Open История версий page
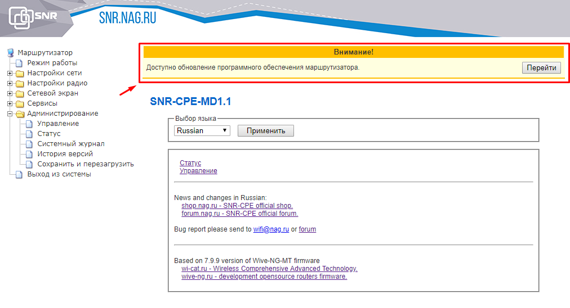Viewport: 570px width, 308px height. [x=65, y=154]
